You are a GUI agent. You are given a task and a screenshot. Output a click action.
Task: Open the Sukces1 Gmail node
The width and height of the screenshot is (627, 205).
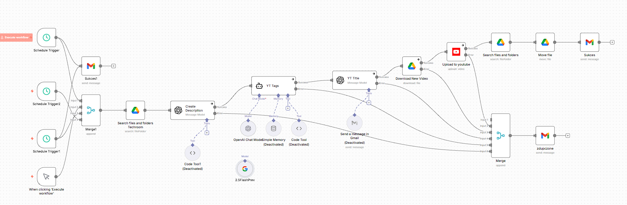coord(91,66)
